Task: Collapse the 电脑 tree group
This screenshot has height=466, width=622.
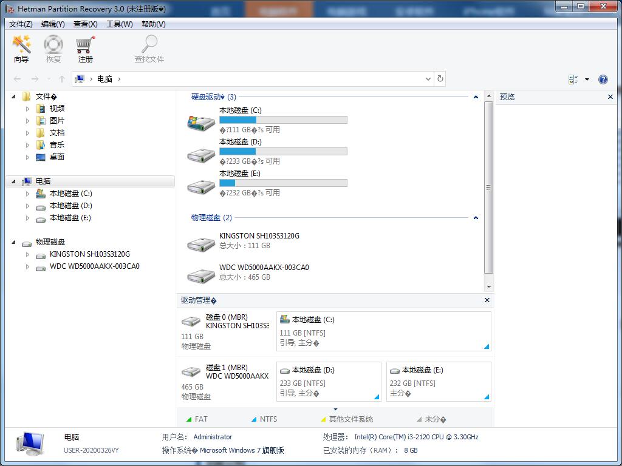Action: click(14, 181)
